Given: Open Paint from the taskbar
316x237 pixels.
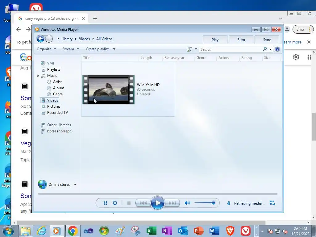Looking at the screenshot, I should (120, 231).
